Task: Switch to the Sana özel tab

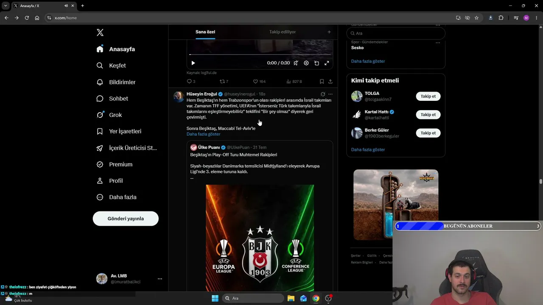Action: click(x=205, y=32)
